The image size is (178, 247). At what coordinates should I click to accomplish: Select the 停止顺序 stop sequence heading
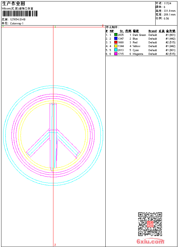(112, 27)
